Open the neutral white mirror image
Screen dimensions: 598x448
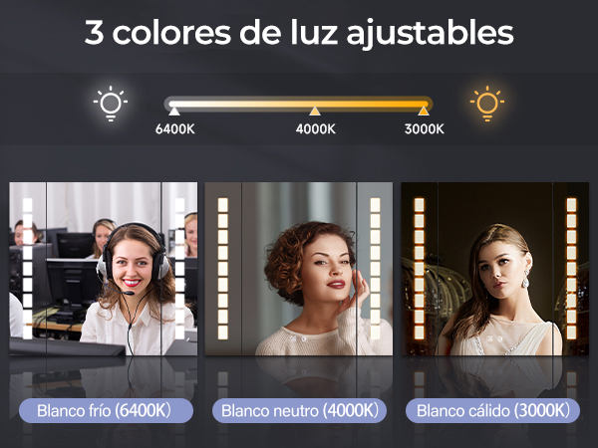click(x=299, y=269)
